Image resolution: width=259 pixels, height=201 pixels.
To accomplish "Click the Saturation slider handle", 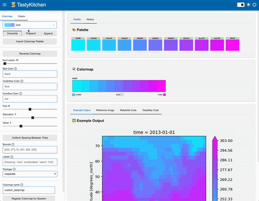I will (x=33, y=118).
